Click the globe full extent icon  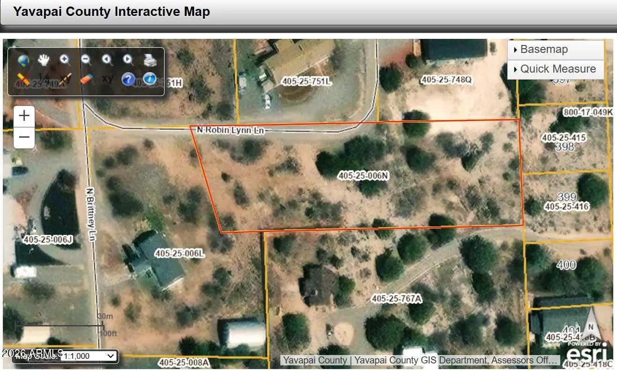23,60
